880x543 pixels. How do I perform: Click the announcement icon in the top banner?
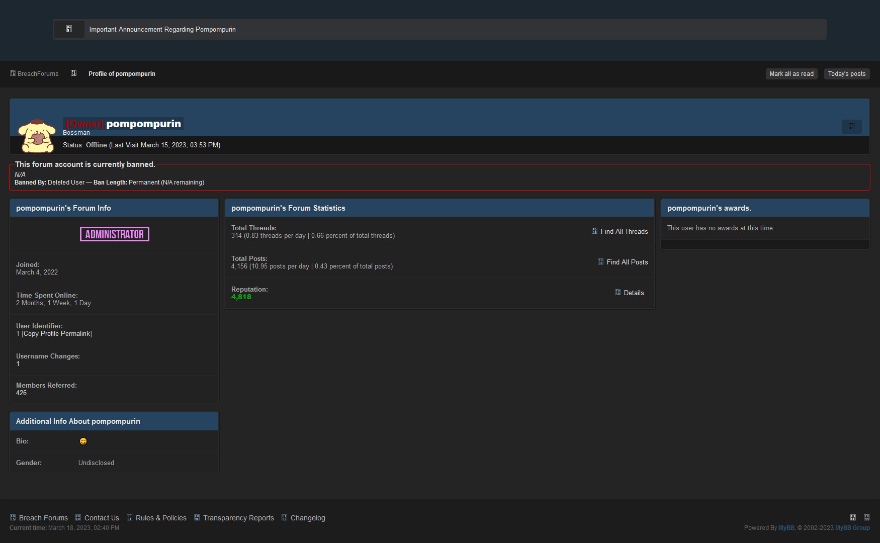click(69, 29)
